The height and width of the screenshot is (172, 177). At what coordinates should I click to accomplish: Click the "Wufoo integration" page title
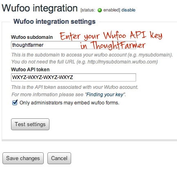pos(40,8)
